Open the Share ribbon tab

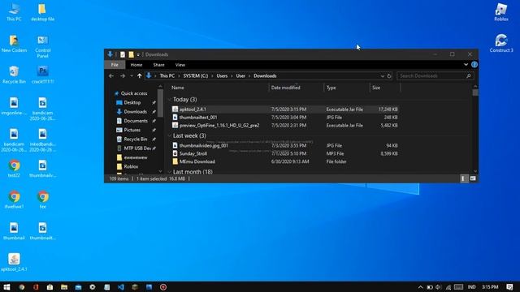[x=159, y=65]
